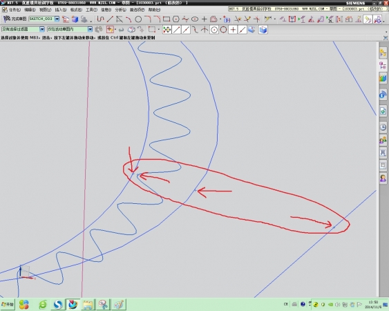Open the rectangle selection mode dropdown arrow

[x=159, y=30]
